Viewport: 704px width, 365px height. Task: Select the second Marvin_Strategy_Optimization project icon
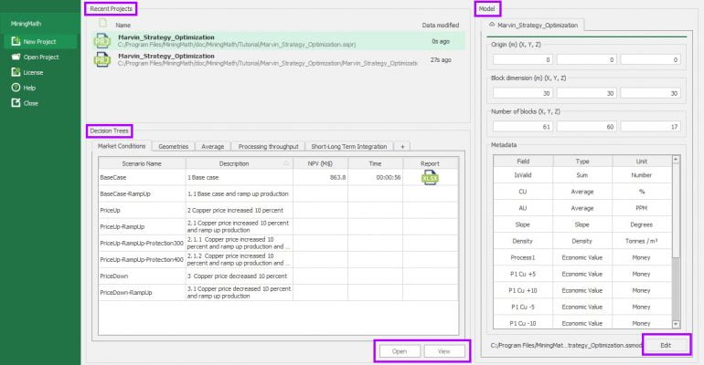pos(101,60)
